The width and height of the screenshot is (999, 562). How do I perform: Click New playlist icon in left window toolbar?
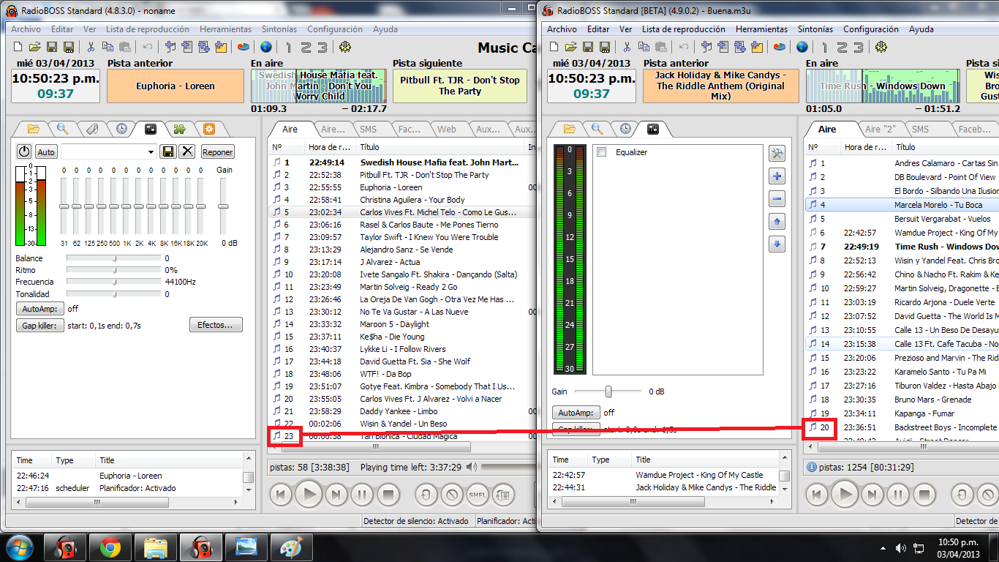[x=19, y=47]
